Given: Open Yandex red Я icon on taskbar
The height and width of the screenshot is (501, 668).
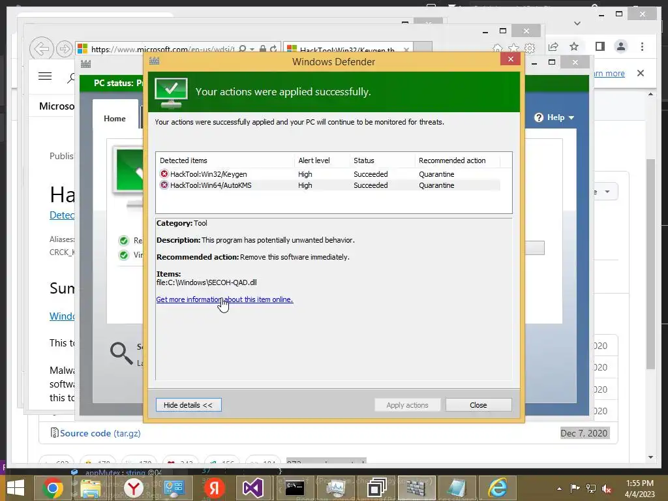Looking at the screenshot, I should (x=214, y=488).
